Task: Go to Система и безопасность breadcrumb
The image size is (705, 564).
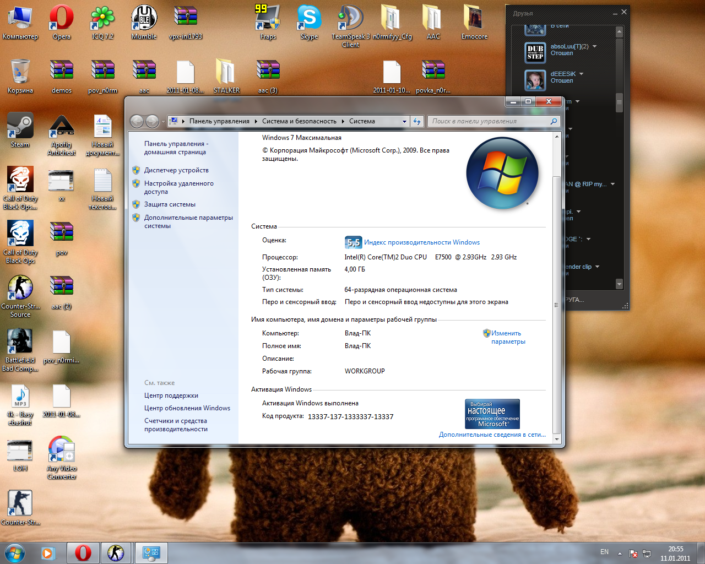Action: [x=299, y=121]
